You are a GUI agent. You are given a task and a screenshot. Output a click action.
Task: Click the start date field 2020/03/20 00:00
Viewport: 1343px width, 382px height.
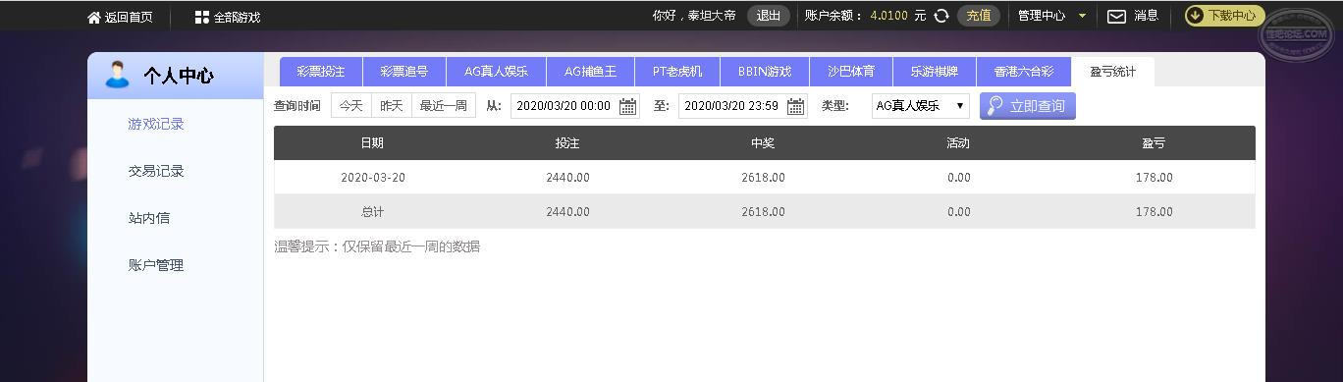point(575,106)
